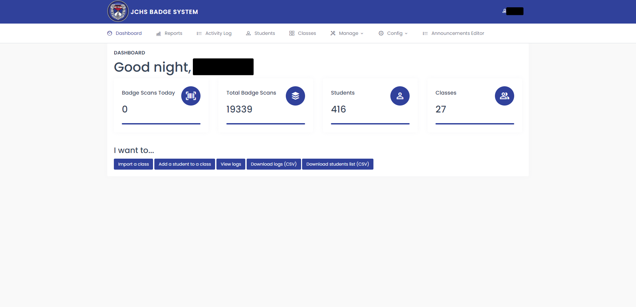The width and height of the screenshot is (636, 307).
Task: Click the bar chart icon beside Reports
Action: [x=159, y=34]
